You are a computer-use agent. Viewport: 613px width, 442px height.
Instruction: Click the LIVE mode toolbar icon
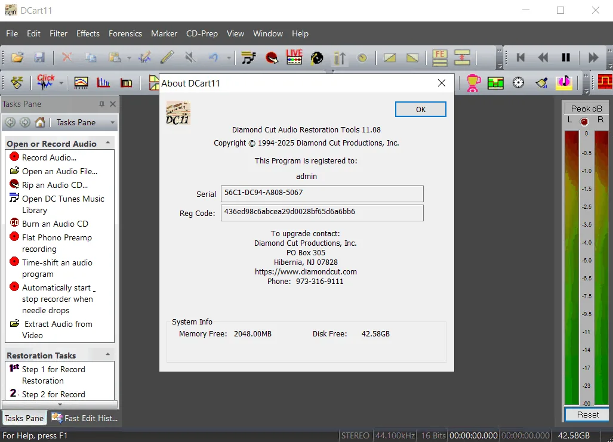click(x=294, y=57)
